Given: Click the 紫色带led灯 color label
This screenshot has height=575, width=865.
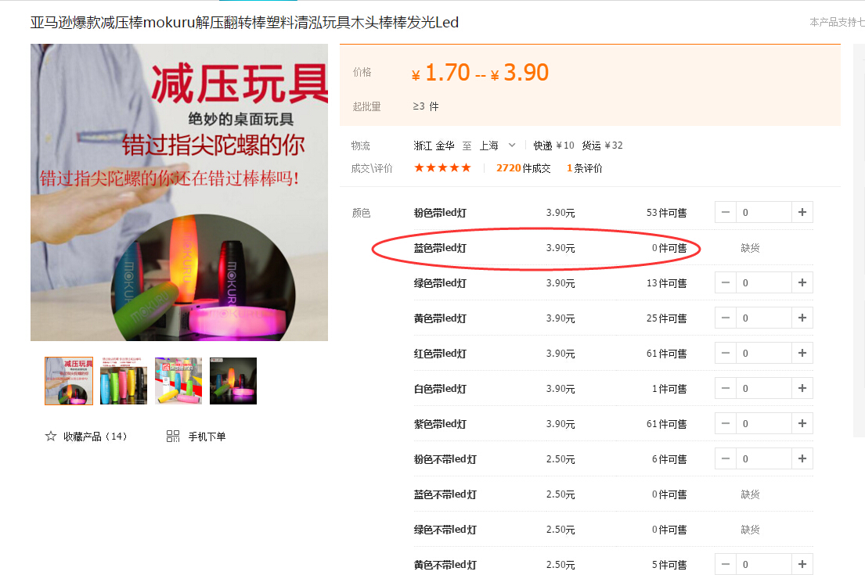Looking at the screenshot, I should (440, 425).
